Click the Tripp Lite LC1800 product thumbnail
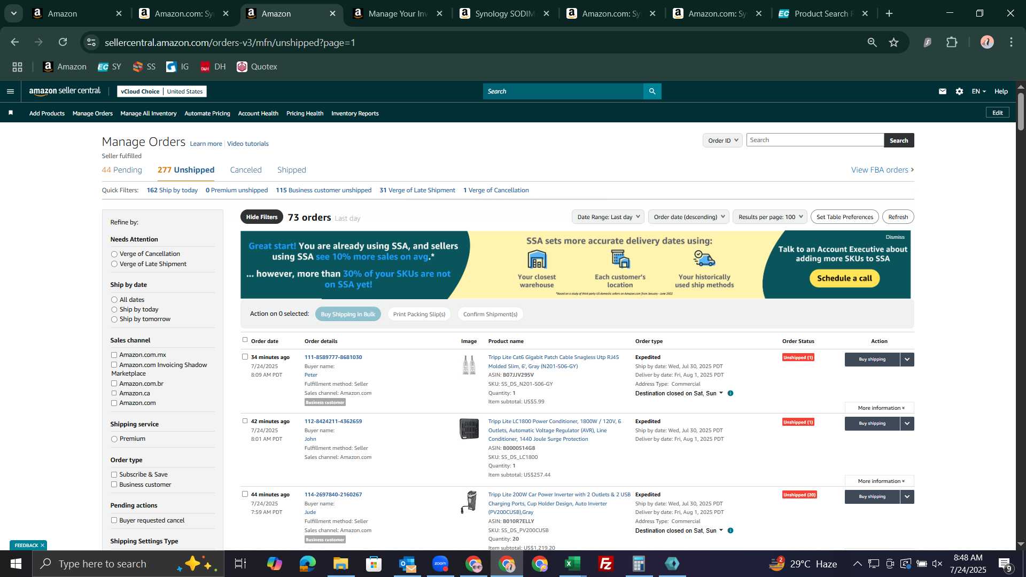Screen dimensions: 1026x577 (x=469, y=428)
